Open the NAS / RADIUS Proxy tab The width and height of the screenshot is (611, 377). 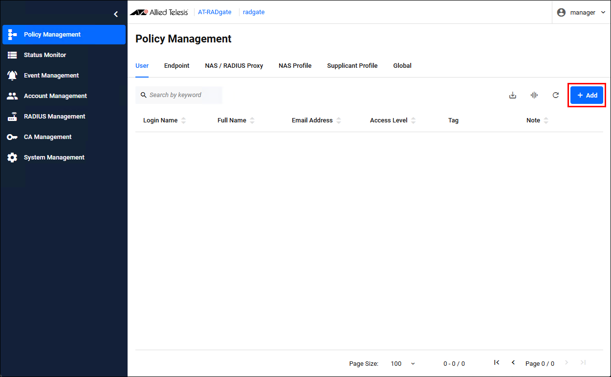234,66
